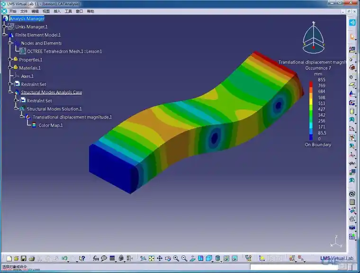Click the speaker acoustics icon at top right

click(352, 23)
